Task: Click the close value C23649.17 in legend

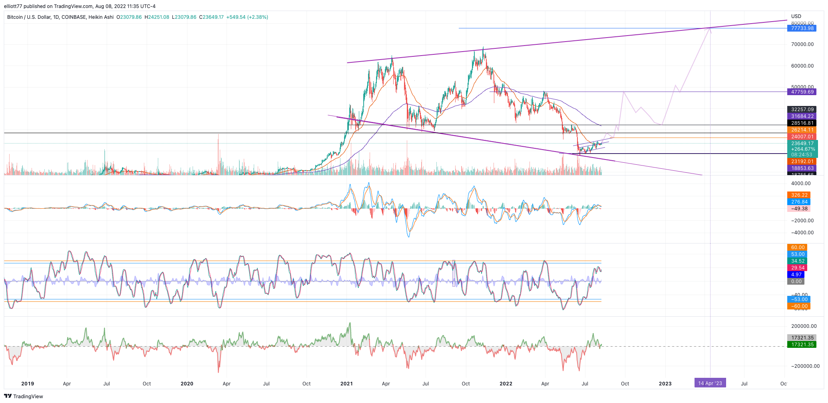Action: coord(211,17)
